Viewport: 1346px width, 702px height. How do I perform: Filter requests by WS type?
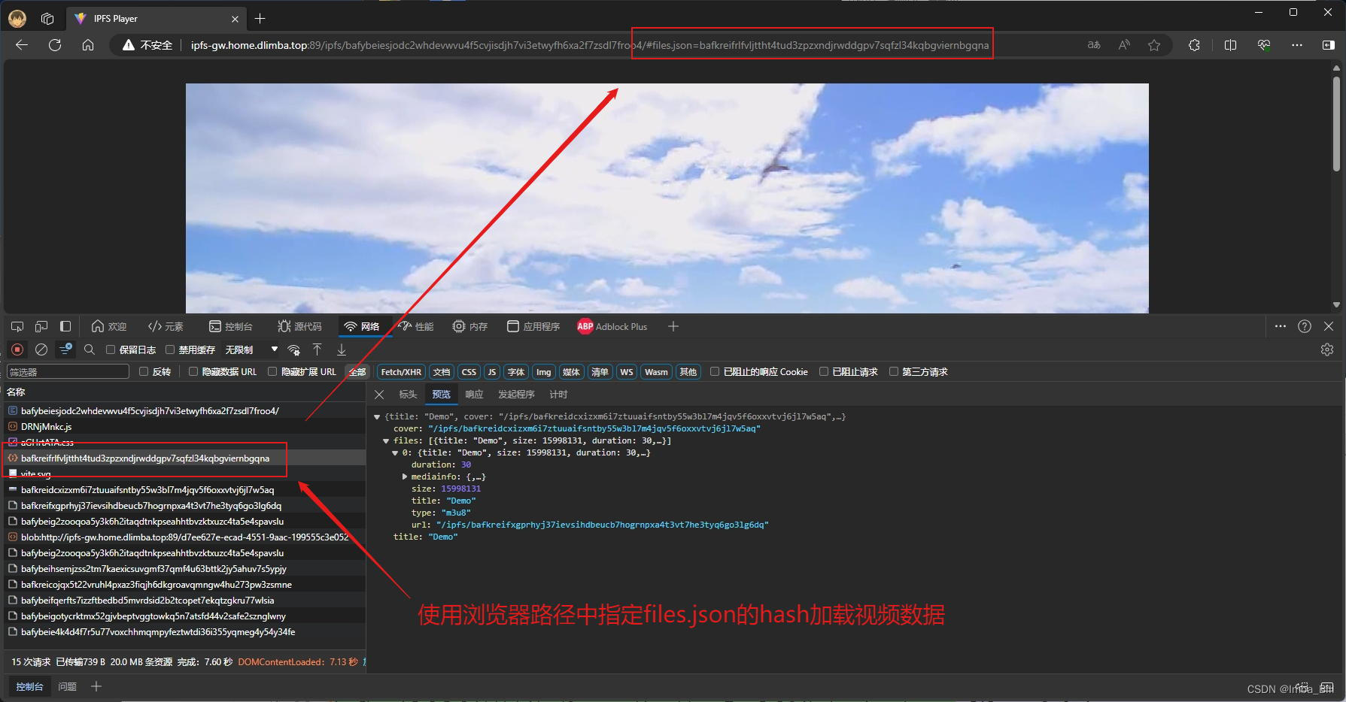click(626, 372)
